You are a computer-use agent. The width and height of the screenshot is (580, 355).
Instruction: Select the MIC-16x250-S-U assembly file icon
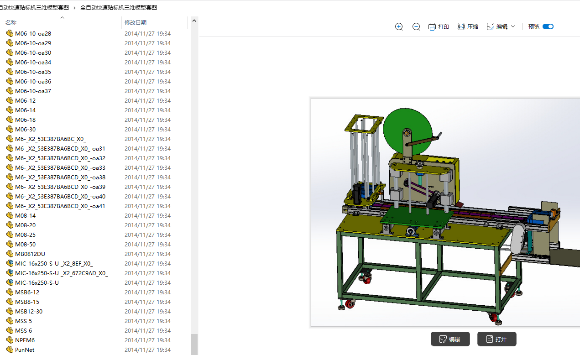[10, 282]
